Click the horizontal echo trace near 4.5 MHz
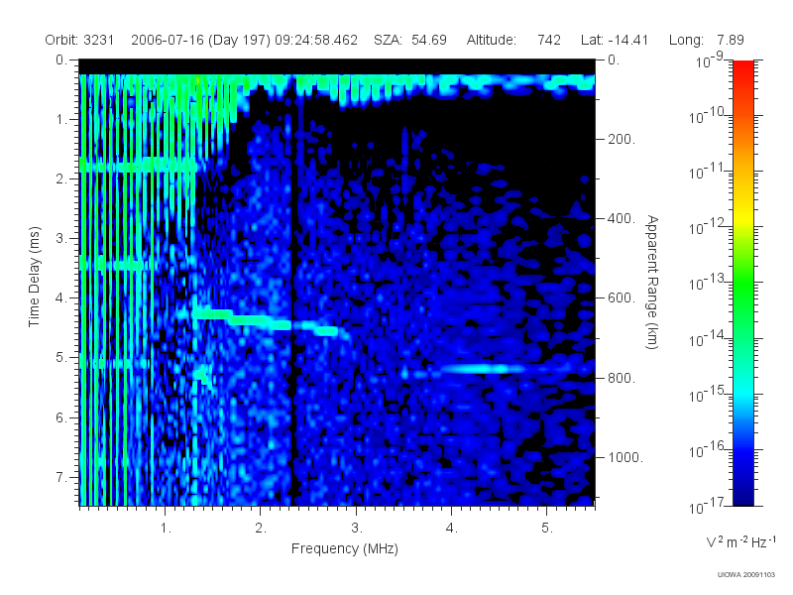The width and height of the screenshot is (793, 595). click(x=481, y=369)
